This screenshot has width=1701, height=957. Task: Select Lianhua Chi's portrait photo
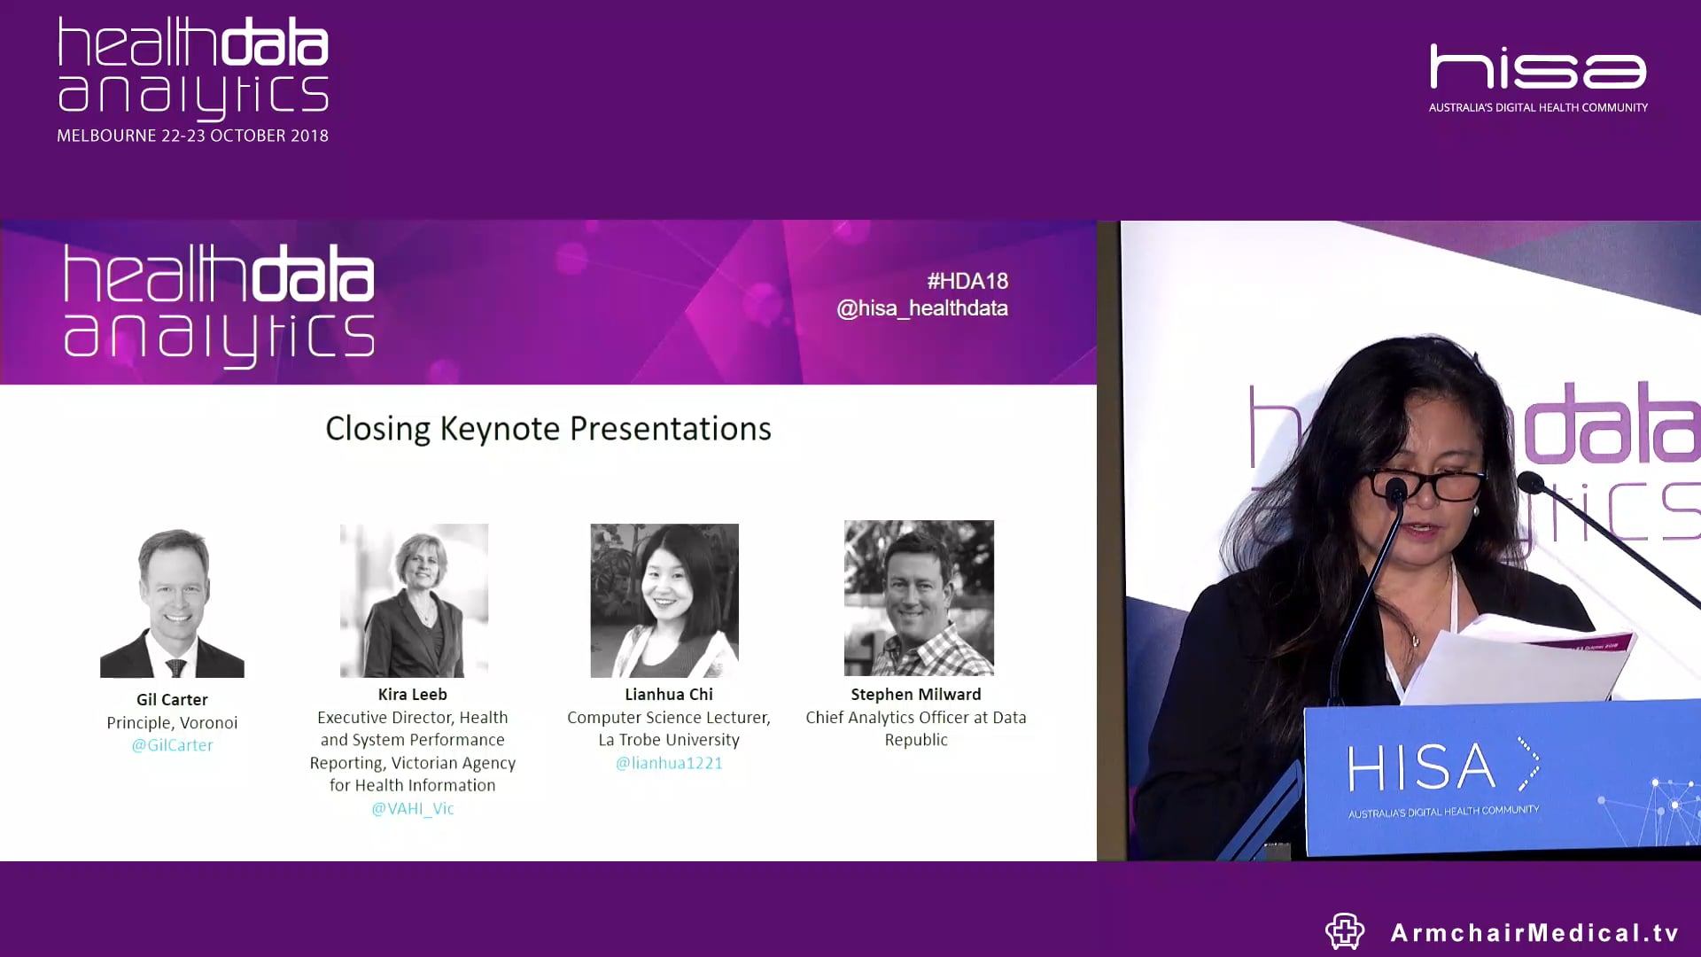click(664, 600)
